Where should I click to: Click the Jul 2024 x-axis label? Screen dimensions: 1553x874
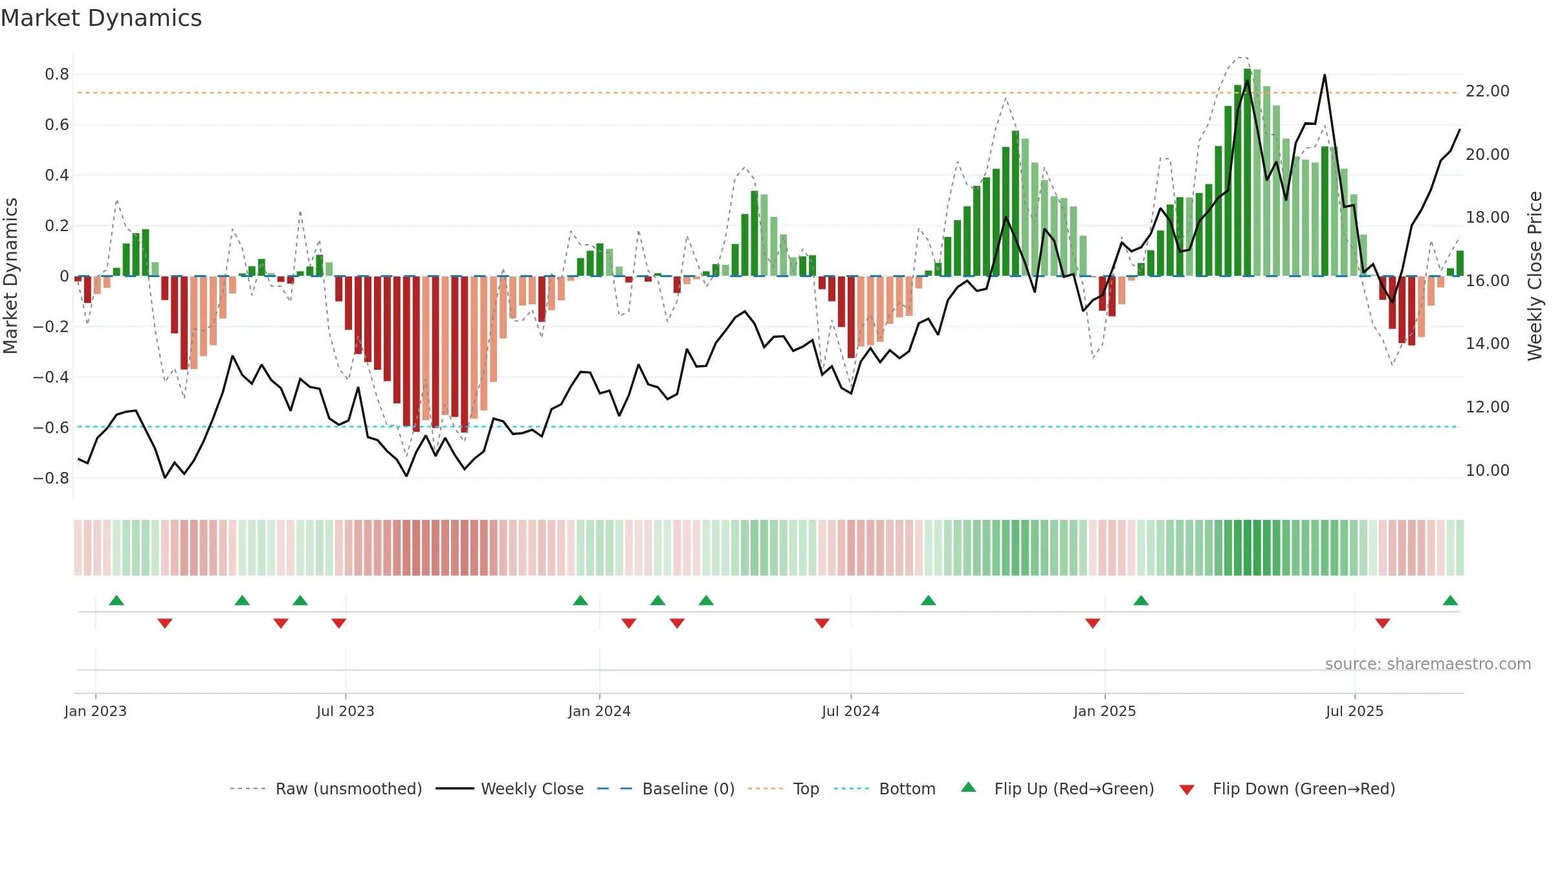tap(851, 711)
